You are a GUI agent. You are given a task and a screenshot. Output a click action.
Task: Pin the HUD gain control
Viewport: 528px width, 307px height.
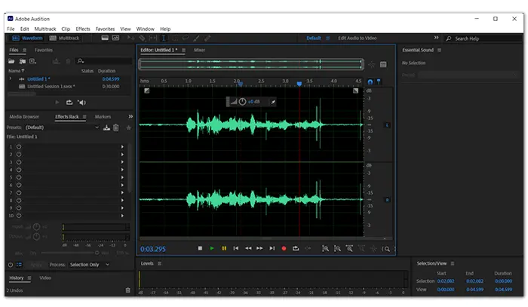(273, 102)
